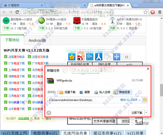Open more share options with the blue plus icon
Image resolution: width=163 pixels, height=135 pixels.
(x=117, y=57)
